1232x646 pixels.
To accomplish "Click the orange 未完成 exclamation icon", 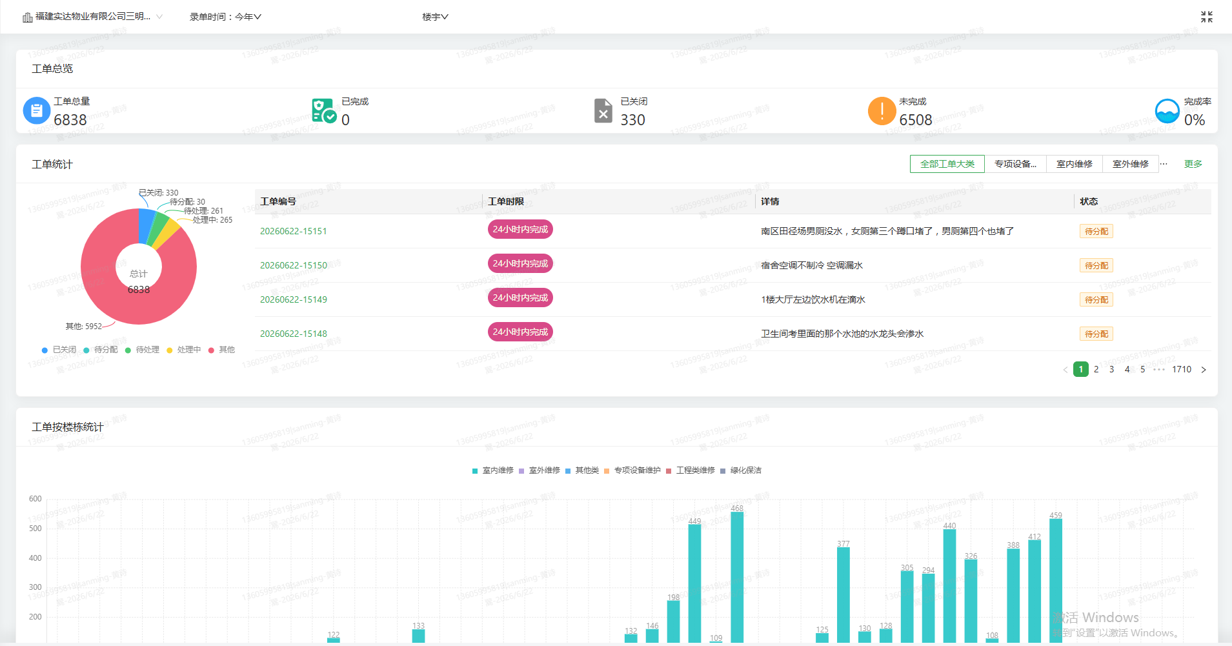I will click(882, 110).
